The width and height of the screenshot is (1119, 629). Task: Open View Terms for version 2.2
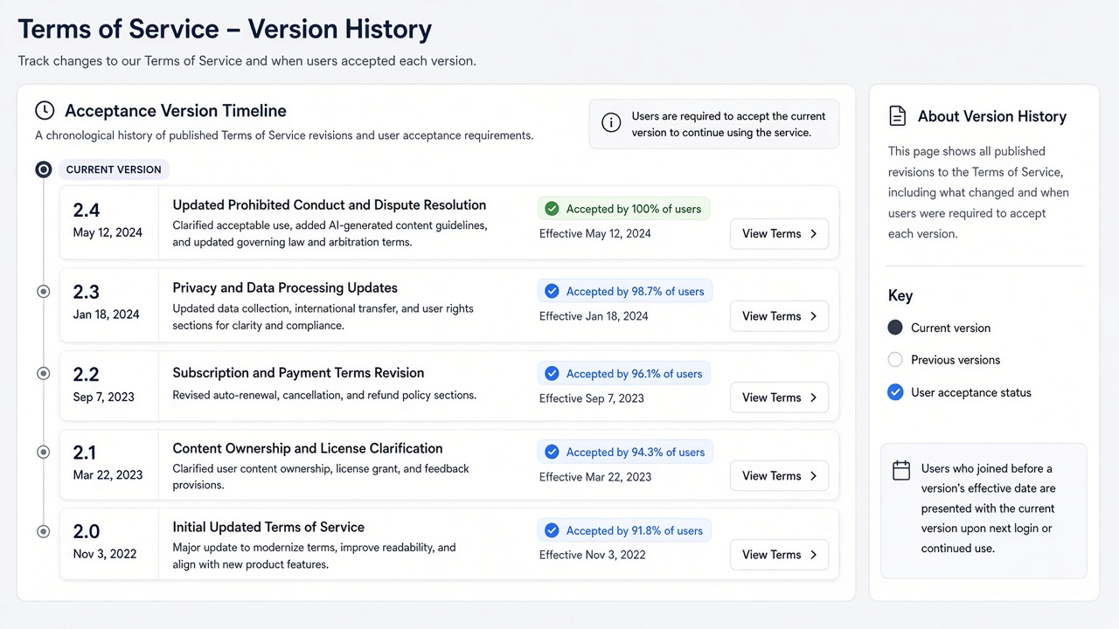point(779,397)
